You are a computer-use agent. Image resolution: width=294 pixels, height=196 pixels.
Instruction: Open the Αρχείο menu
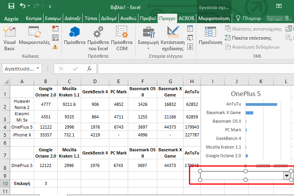[x=11, y=18]
